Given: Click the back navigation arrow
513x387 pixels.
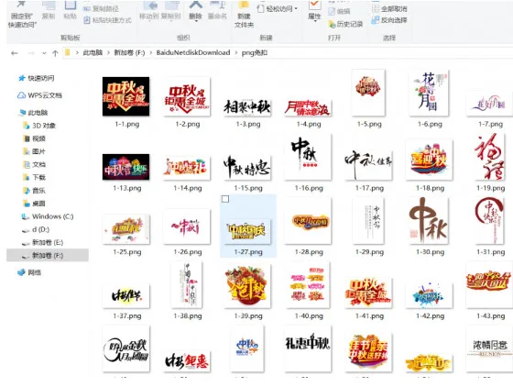Looking at the screenshot, I should (x=15, y=53).
